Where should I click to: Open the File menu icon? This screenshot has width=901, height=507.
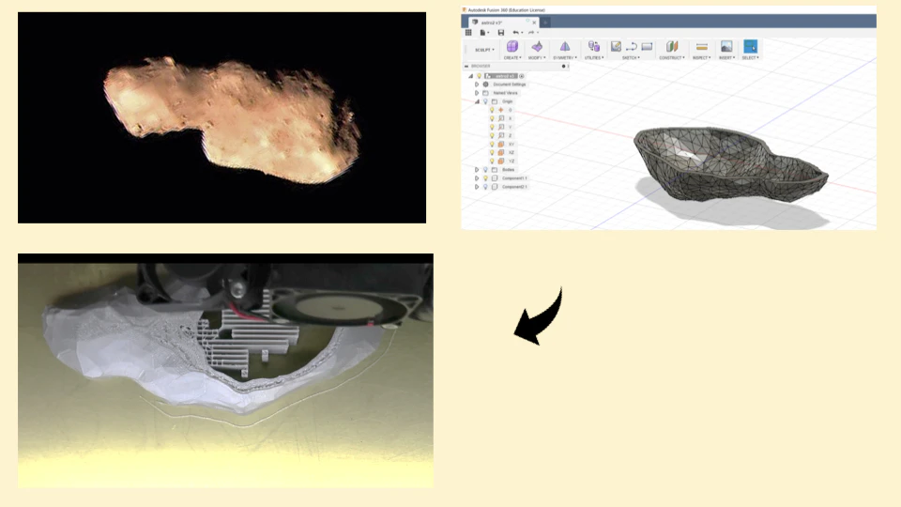point(483,33)
